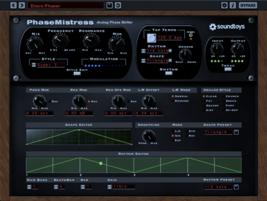This screenshot has height=201, width=267.
Task: Click the 8.20 oct Freq Mod value
Action: [39, 113]
